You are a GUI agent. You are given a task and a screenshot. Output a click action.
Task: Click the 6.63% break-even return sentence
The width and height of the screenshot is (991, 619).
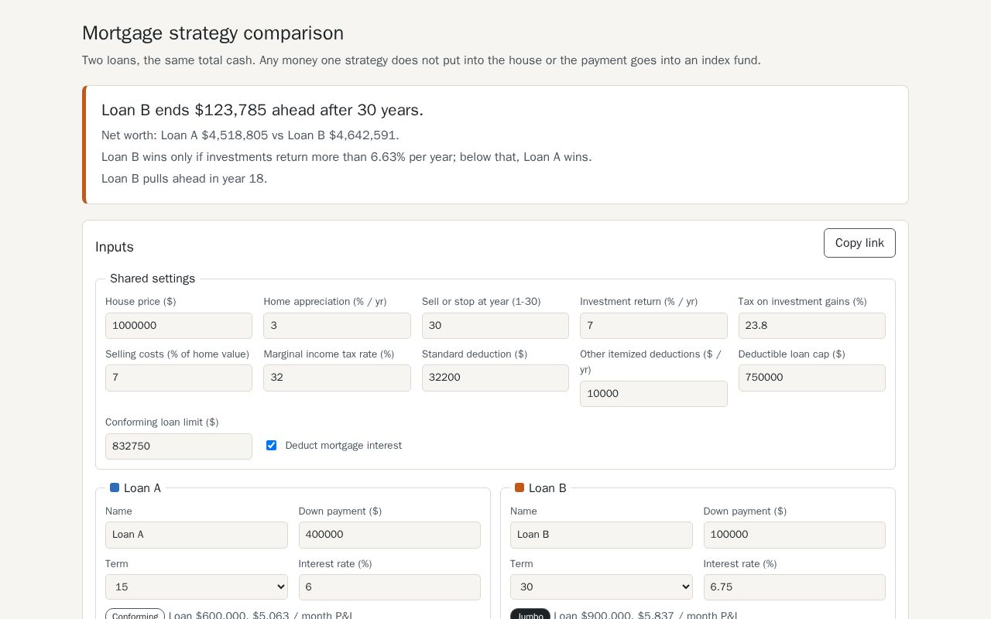point(346,157)
